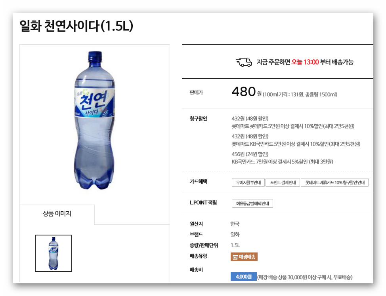Open the large 천연사이다 bottle product image
386x296 pixels.
click(95, 120)
